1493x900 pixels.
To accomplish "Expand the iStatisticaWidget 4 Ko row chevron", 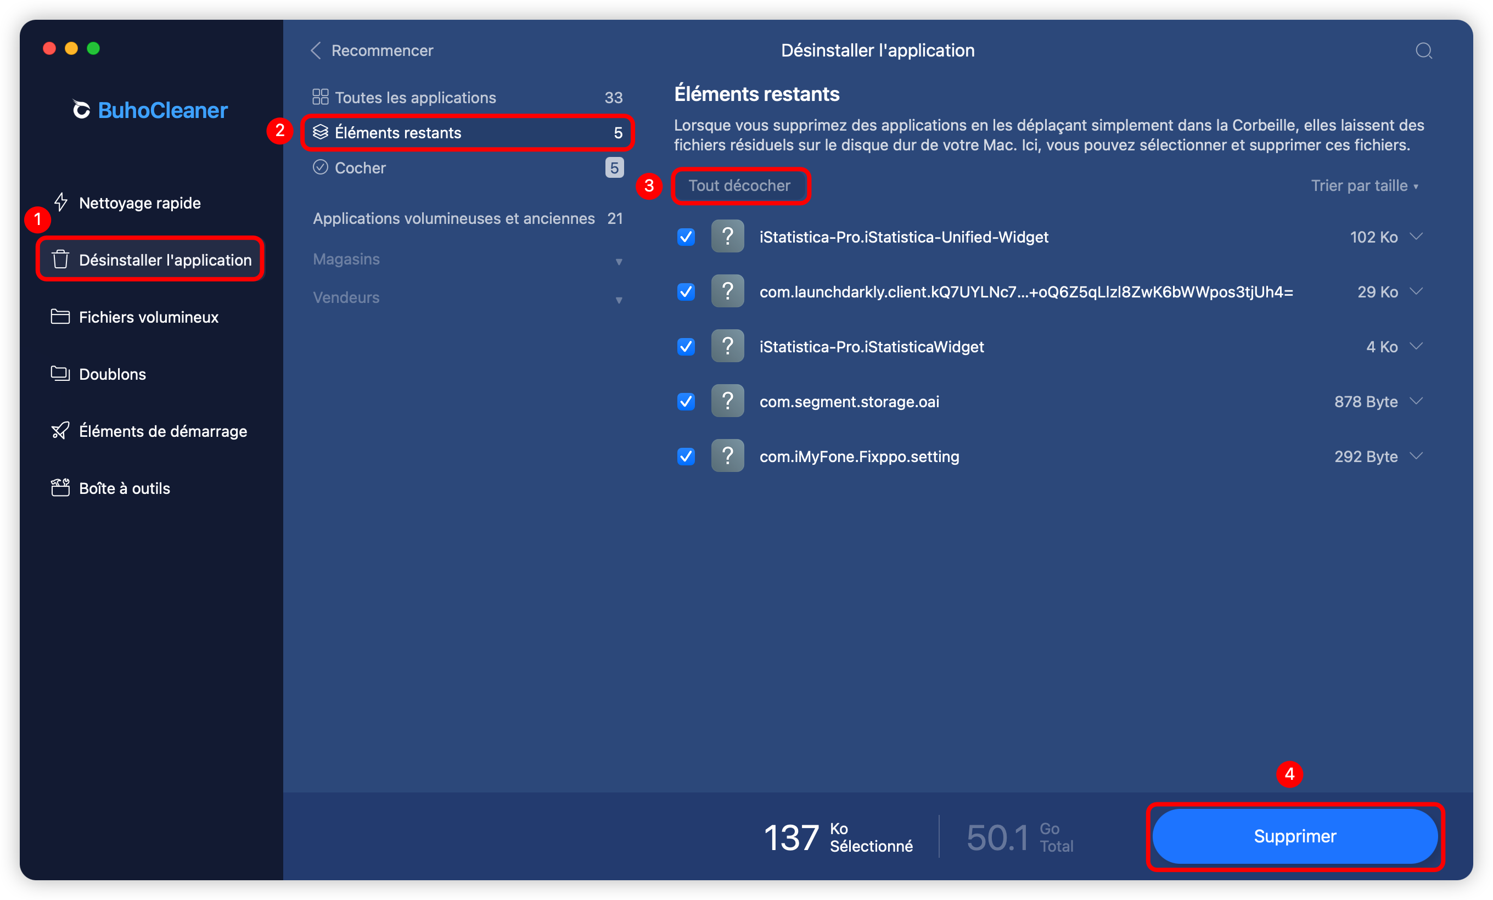I will 1416,346.
